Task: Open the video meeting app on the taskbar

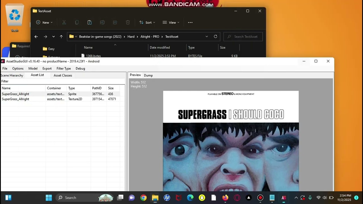Action: coord(132,197)
